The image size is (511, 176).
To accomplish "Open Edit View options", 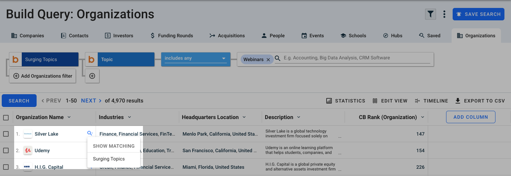I will (x=390, y=101).
